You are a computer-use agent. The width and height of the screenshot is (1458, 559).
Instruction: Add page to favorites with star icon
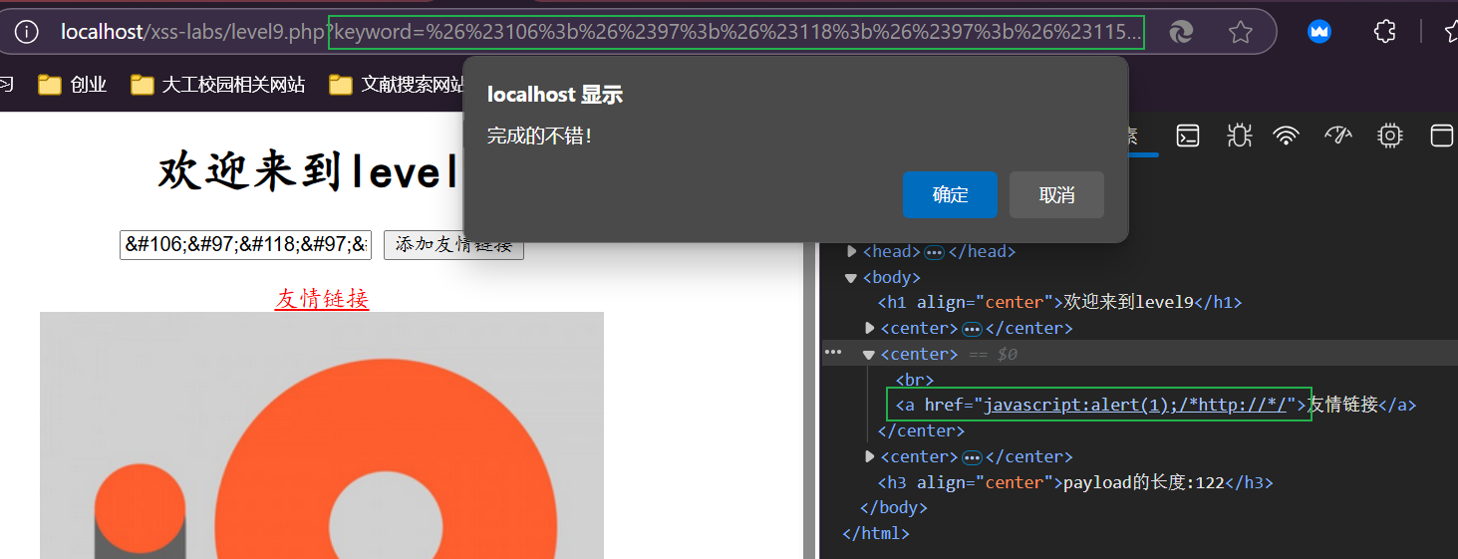click(1241, 32)
